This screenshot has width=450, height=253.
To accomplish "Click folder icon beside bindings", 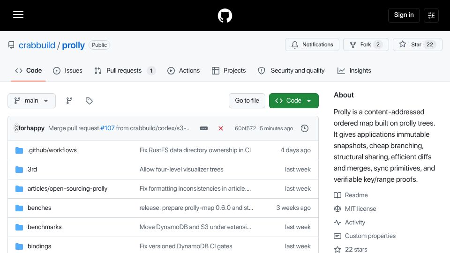I will tap(19, 246).
